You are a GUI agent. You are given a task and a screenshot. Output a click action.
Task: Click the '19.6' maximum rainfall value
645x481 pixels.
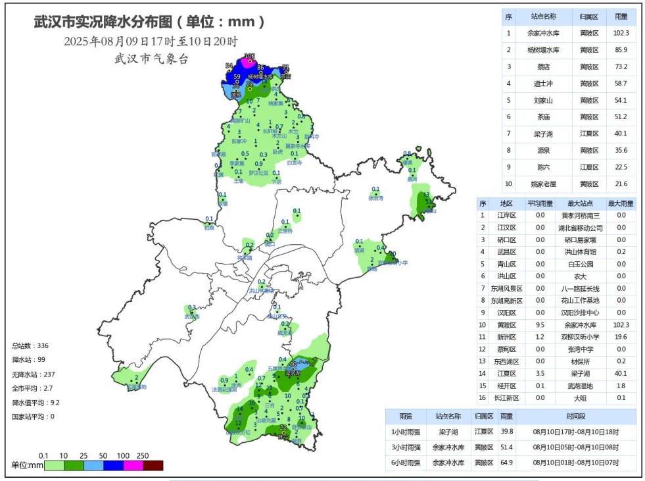(621, 338)
